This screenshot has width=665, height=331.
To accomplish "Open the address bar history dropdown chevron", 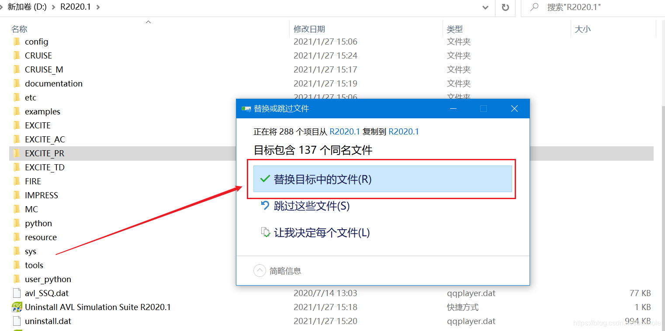I will (x=485, y=8).
